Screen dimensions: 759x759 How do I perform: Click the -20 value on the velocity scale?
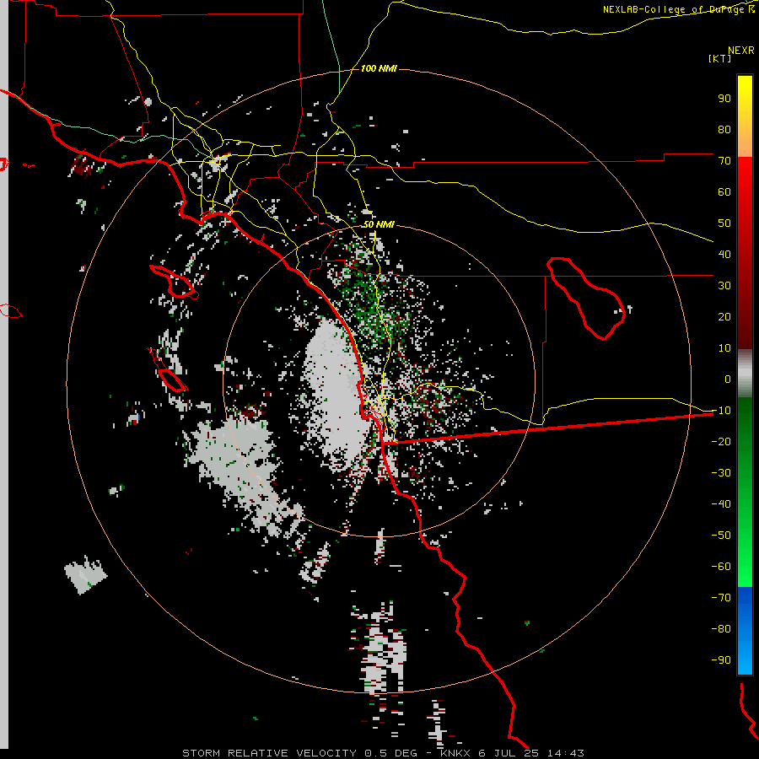(x=721, y=441)
